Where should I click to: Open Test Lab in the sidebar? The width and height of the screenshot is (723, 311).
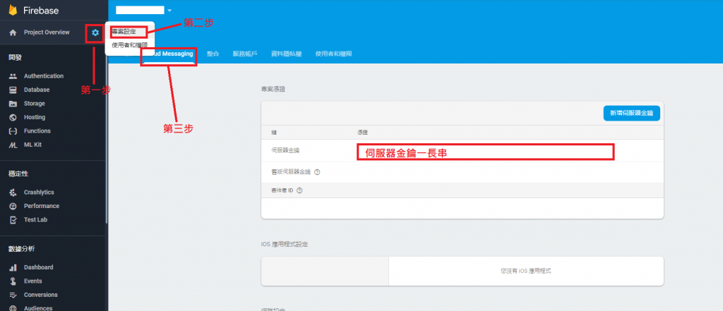coord(35,220)
